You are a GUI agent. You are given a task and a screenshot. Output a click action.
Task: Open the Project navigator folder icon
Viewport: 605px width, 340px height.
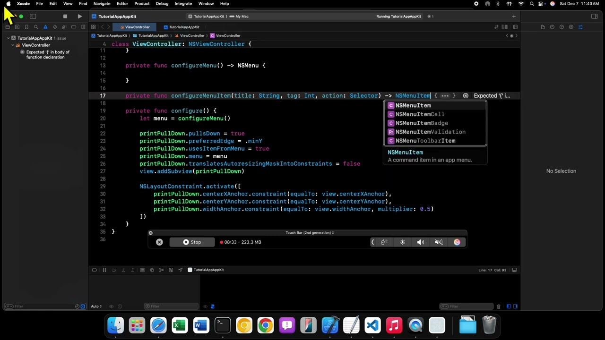pos(8,27)
